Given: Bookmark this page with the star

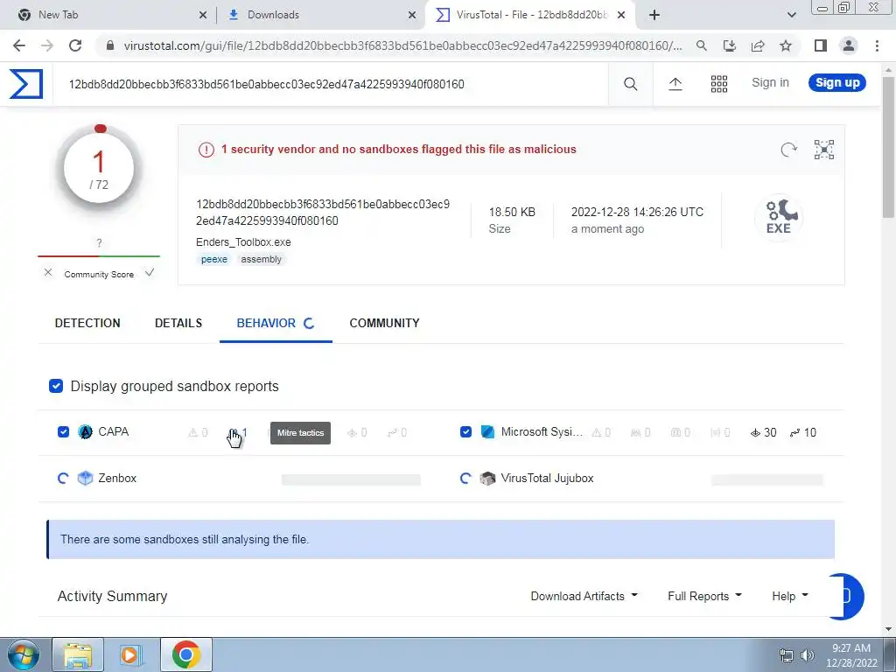Looking at the screenshot, I should point(786,45).
